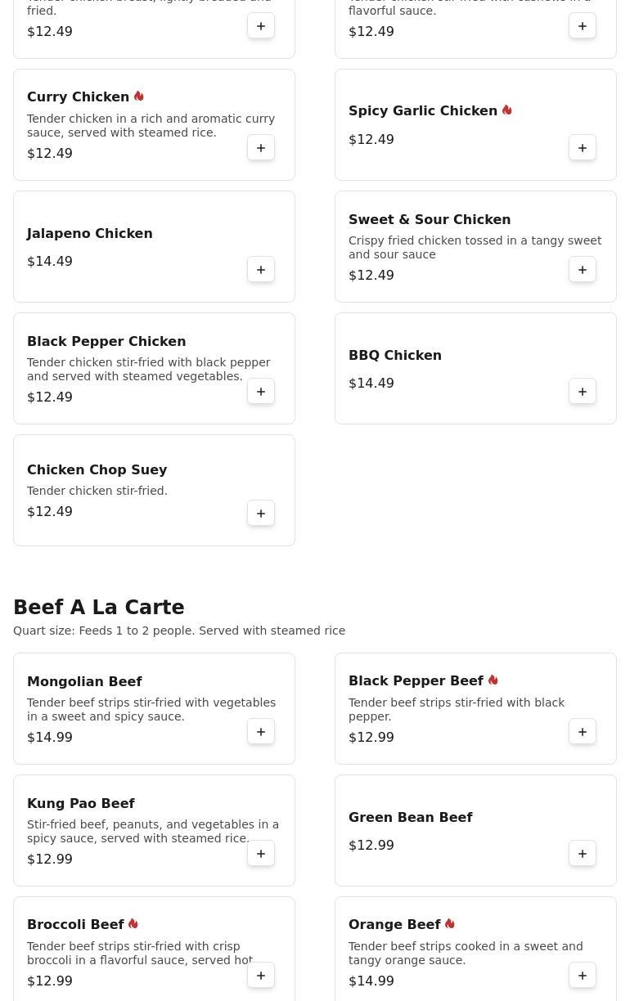Click the BBQ Chicken $14.49 price
This screenshot has width=630, height=1001.
(x=371, y=384)
